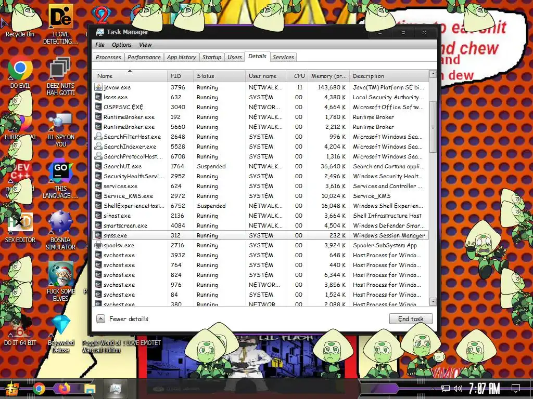Click the vertical scrollbar thumb
This screenshot has width=533, height=399.
coord(433,127)
